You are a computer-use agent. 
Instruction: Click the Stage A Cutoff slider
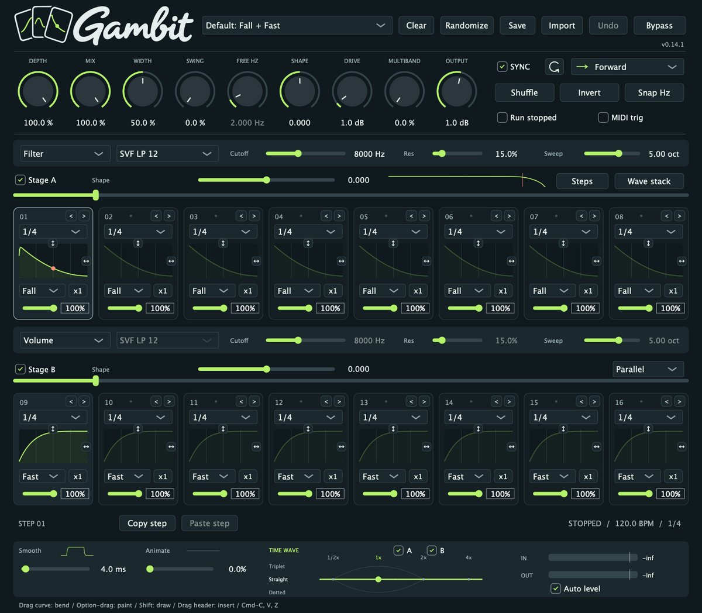[305, 154]
